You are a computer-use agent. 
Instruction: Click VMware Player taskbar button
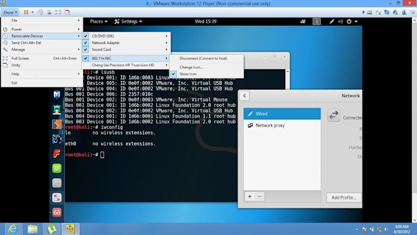71,229
